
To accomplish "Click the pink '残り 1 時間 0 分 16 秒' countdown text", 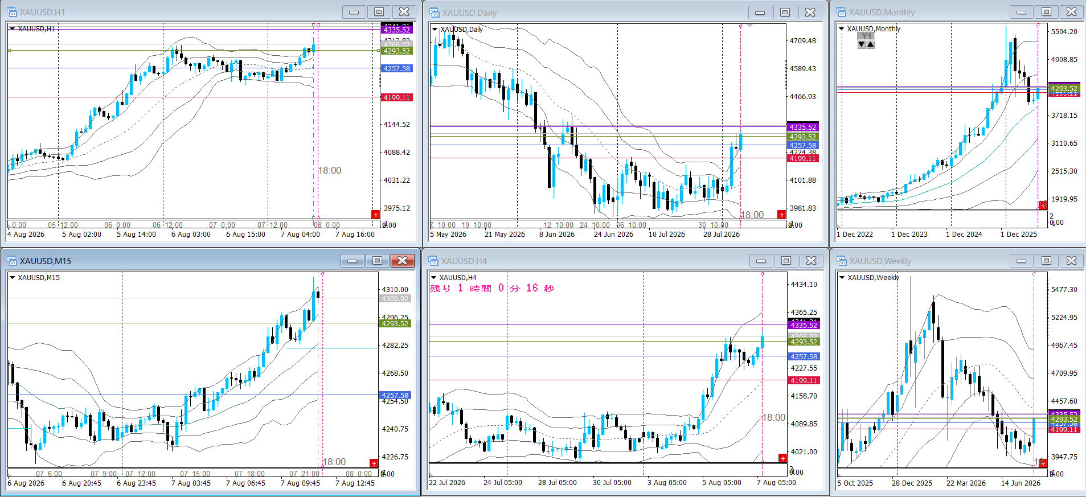I will point(492,289).
